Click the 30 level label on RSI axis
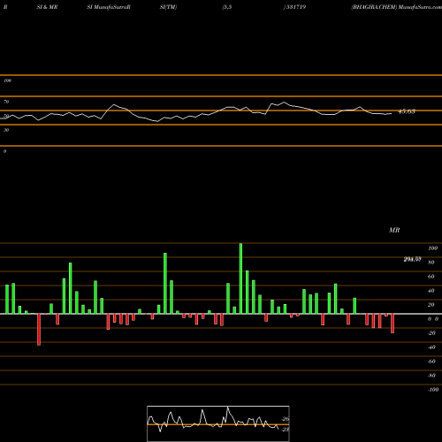Screen dimensions: 442x442 [x=6, y=130]
